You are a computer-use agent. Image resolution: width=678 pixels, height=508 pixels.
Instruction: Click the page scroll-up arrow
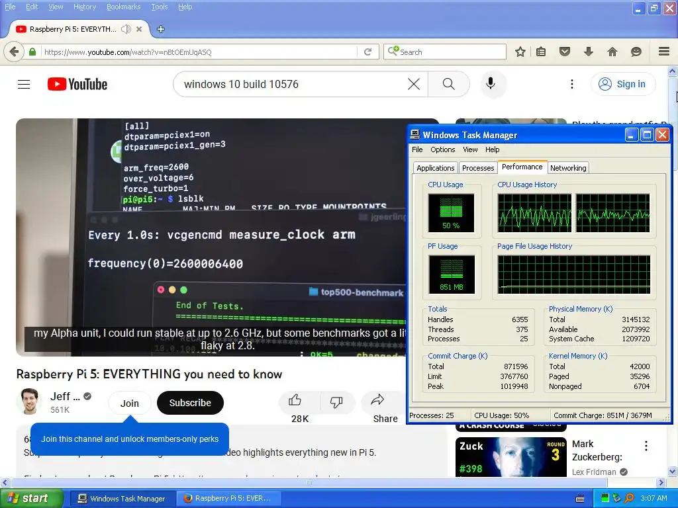coord(673,71)
